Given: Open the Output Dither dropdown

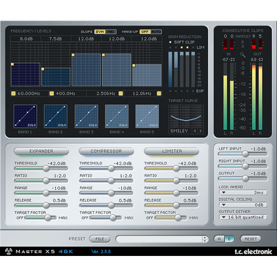Looking at the screenshot, I should (x=243, y=217).
